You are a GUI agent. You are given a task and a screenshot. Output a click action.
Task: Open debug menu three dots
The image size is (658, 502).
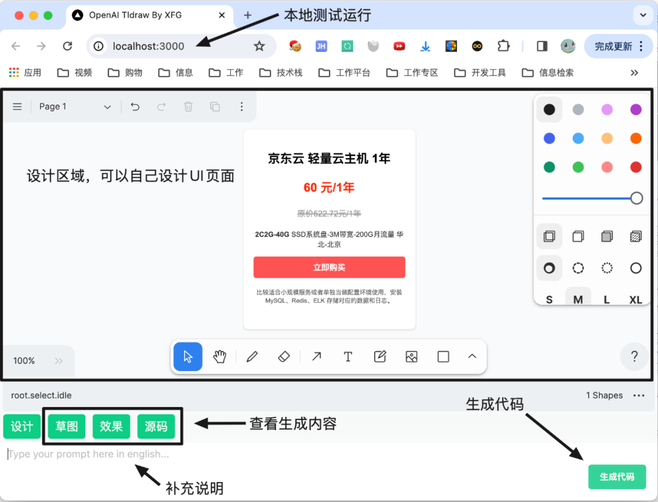(x=639, y=395)
